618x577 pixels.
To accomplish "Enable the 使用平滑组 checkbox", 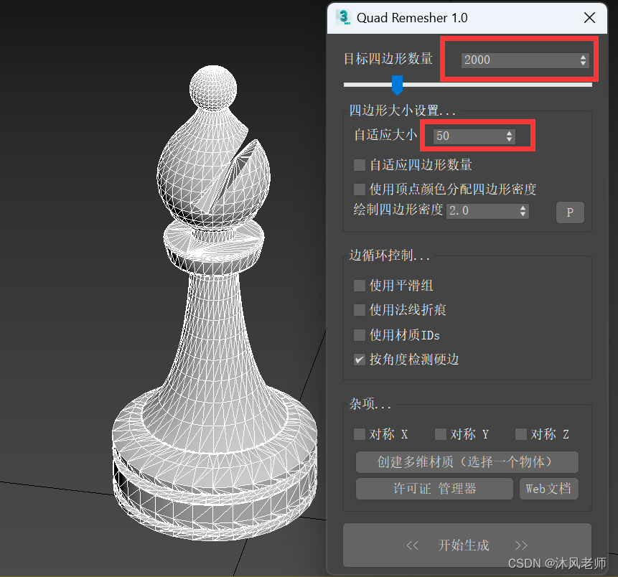I will (x=360, y=286).
